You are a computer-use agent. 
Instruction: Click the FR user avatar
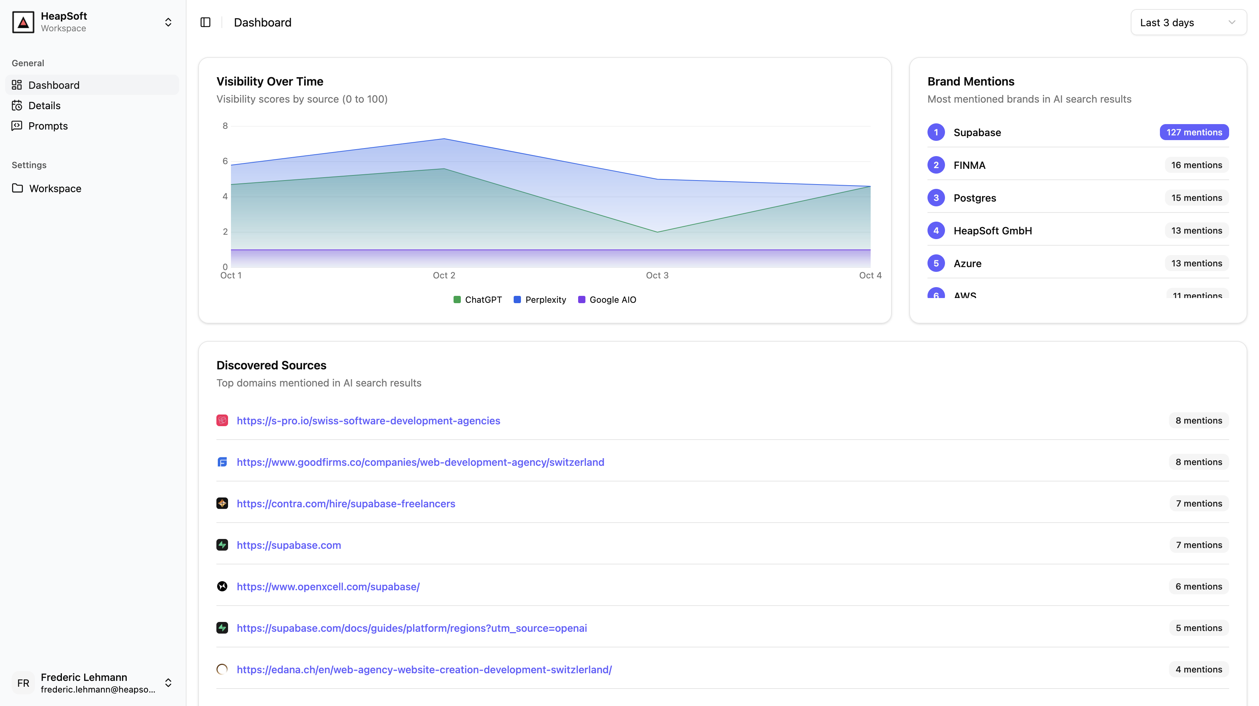(x=23, y=683)
